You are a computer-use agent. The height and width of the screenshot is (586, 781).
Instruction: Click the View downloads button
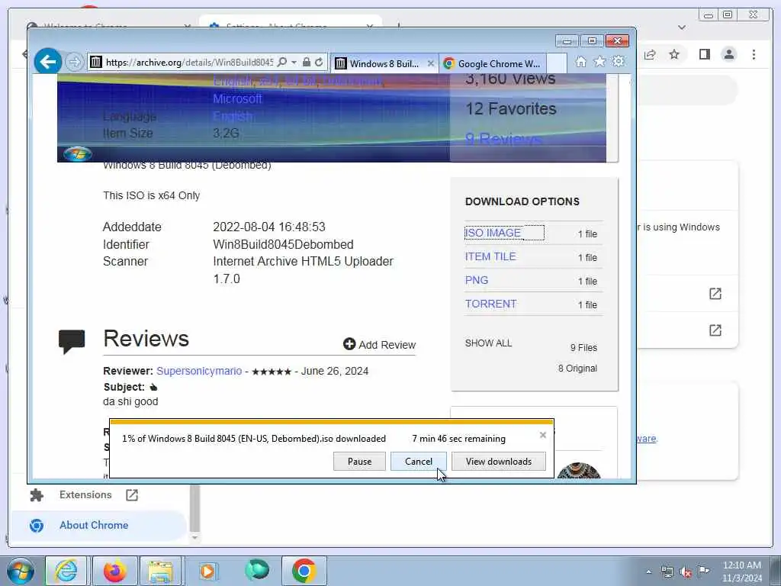(499, 462)
